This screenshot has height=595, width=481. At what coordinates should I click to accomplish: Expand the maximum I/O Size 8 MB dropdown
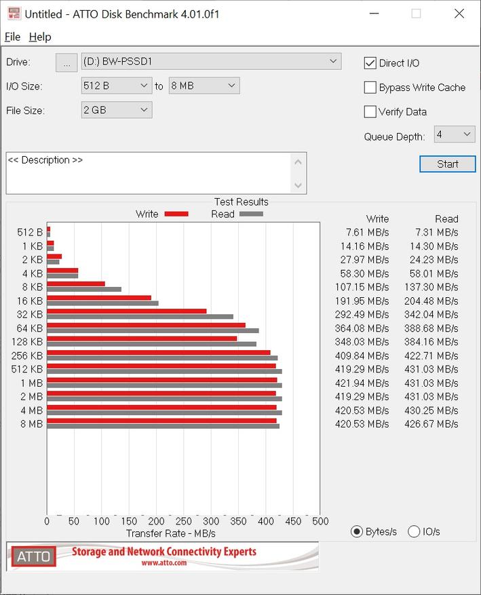(x=204, y=85)
